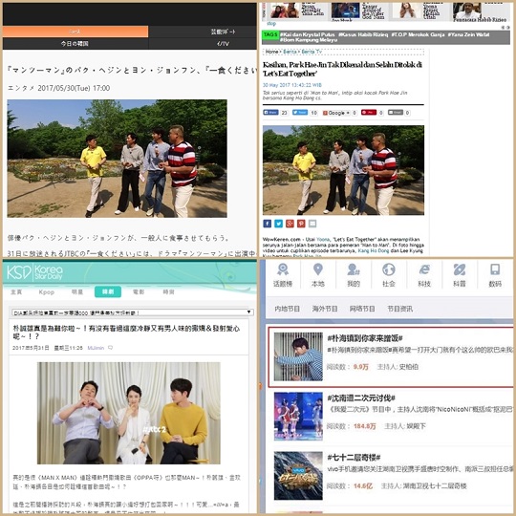
Task: Open the #T.O.P Merokok Ganja tag
Action: [x=418, y=34]
